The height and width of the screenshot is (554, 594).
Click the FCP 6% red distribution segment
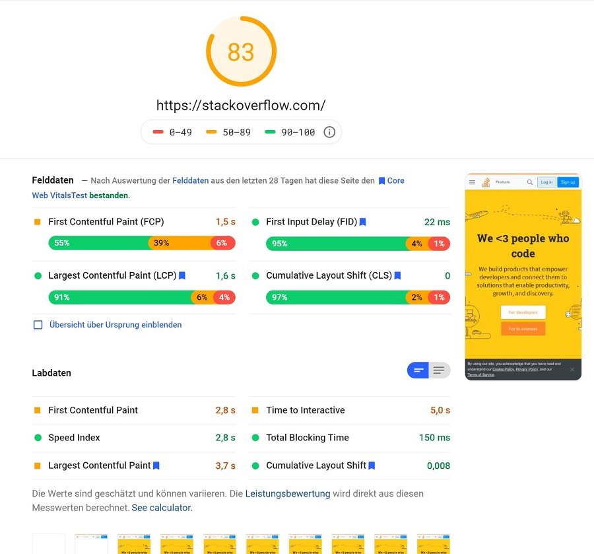[x=223, y=243]
